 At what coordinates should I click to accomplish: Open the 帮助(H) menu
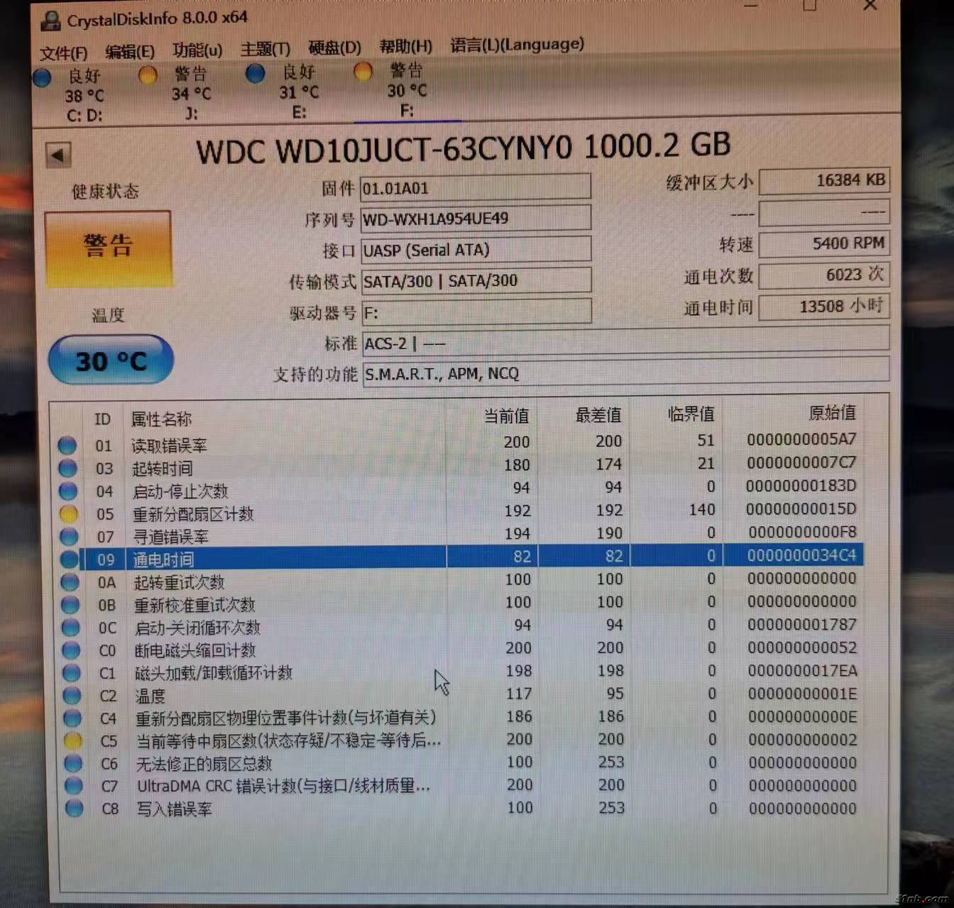[405, 47]
